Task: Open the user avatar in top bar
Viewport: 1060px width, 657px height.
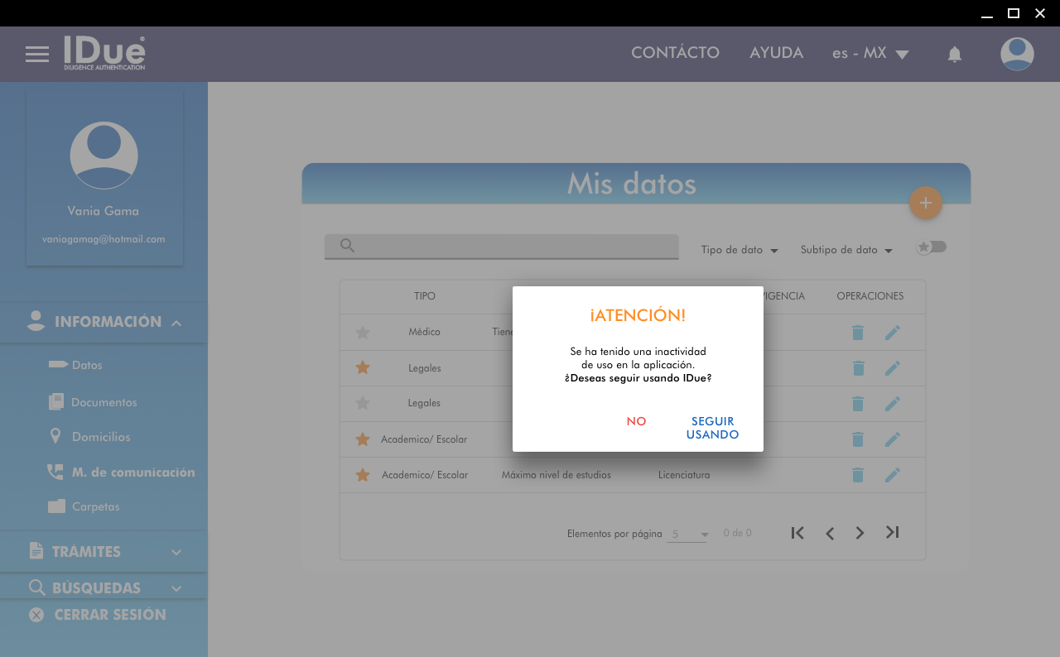Action: coord(1017,55)
